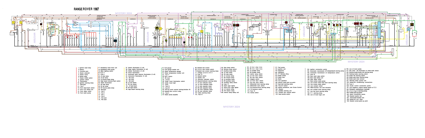The height and width of the screenshot is (138, 425).
Task: Click legend entry "40. Clock illumination"
Action: tap(133, 73)
